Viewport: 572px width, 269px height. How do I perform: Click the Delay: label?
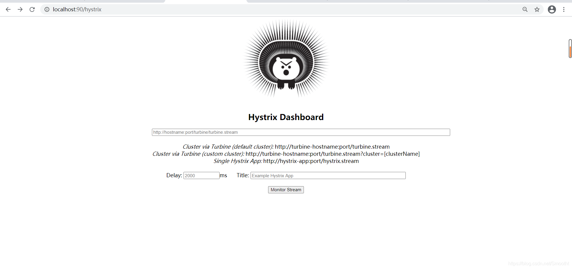coord(174,175)
